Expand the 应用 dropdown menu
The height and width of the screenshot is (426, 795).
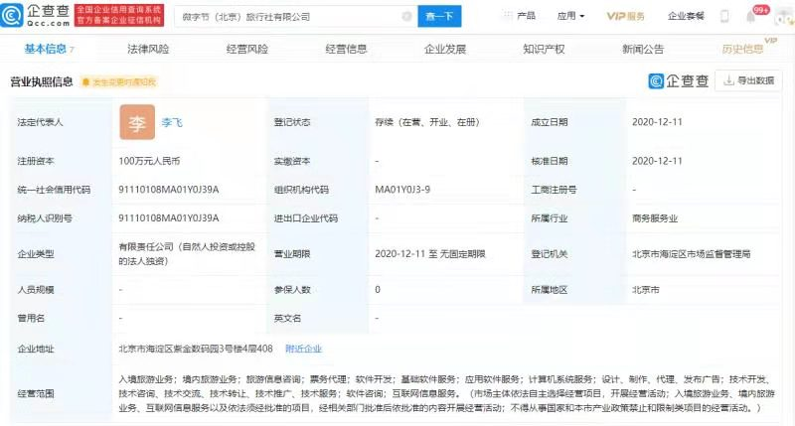pyautogui.click(x=570, y=17)
